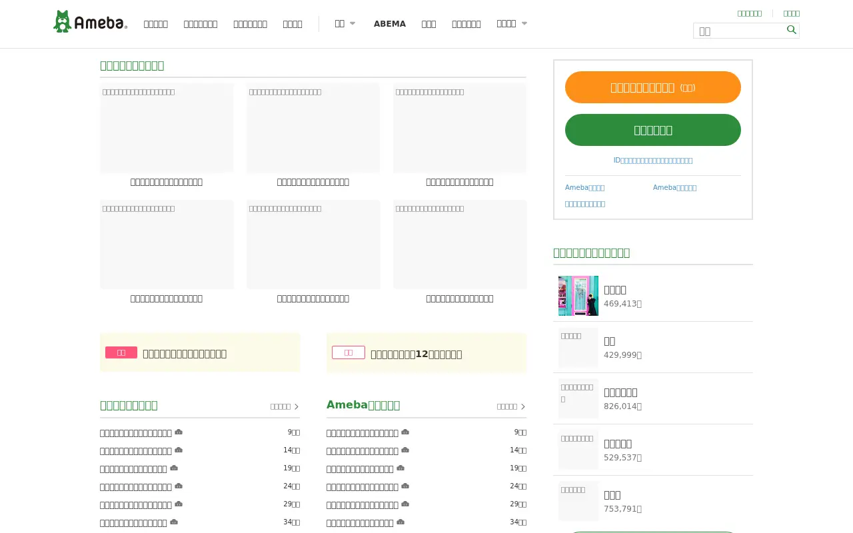This screenshot has width=853, height=533.
Task: Camera icon in Ameba list's 29 row
Action: pyautogui.click(x=405, y=504)
